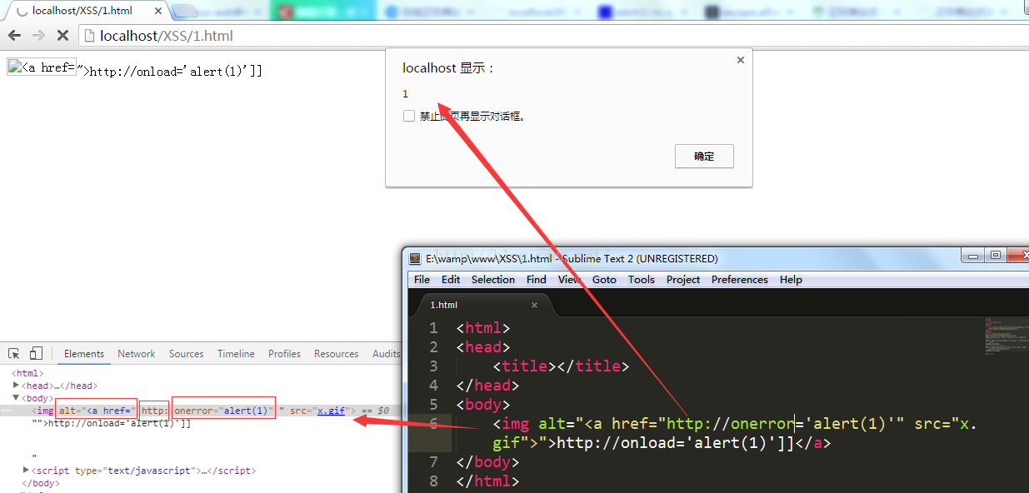Viewport: 1029px width, 493px height.
Task: Click the x.gif link in Elements
Action: 332,411
